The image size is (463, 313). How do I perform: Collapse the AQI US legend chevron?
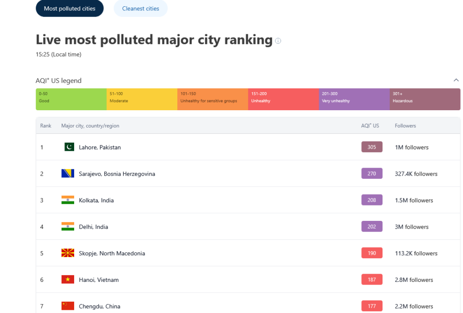click(x=456, y=80)
